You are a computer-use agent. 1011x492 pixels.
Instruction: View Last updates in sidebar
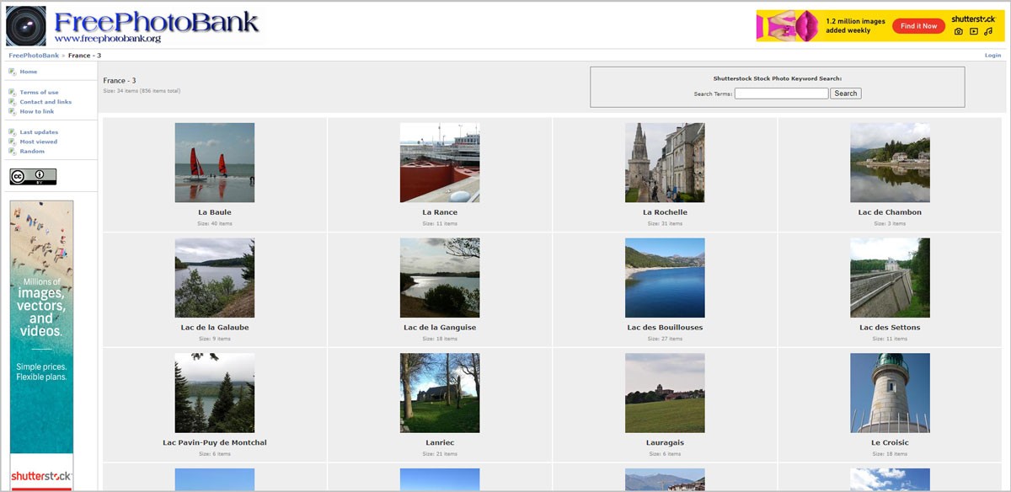[39, 132]
